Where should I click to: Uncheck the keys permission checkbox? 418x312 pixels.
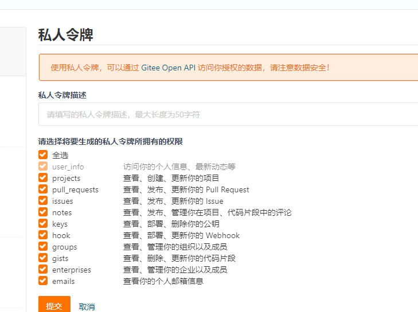point(43,223)
